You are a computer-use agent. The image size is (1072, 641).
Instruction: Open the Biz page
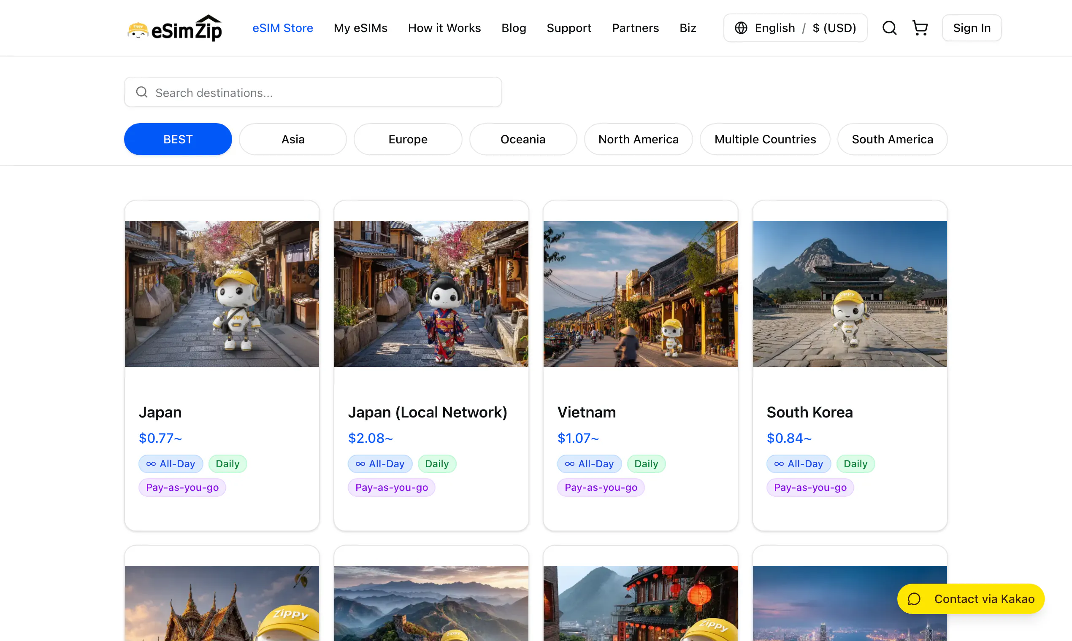(x=688, y=28)
